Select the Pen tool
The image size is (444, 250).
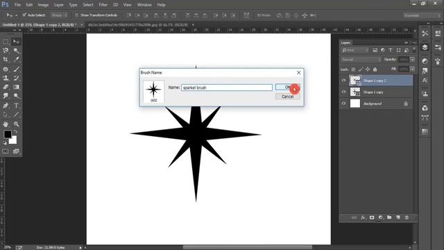[x=6, y=106]
